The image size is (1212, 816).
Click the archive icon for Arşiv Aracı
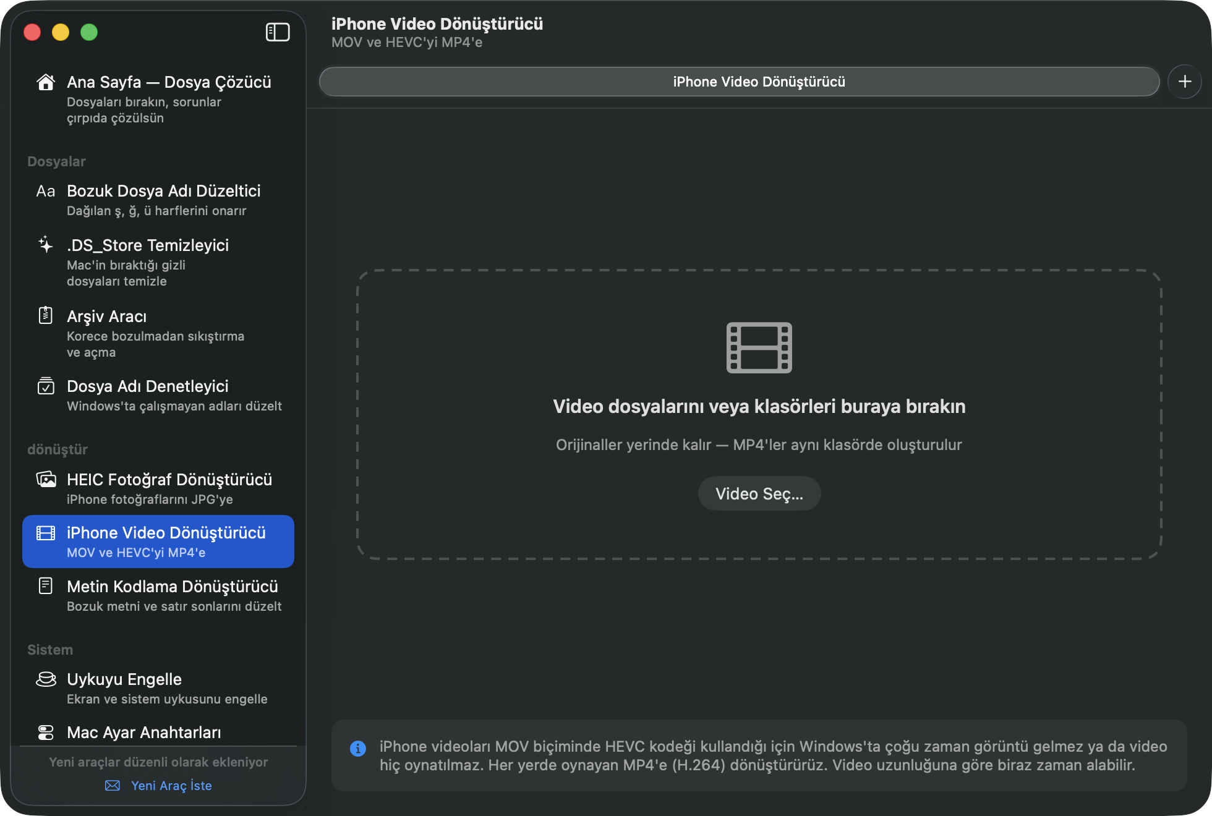pos(46,315)
